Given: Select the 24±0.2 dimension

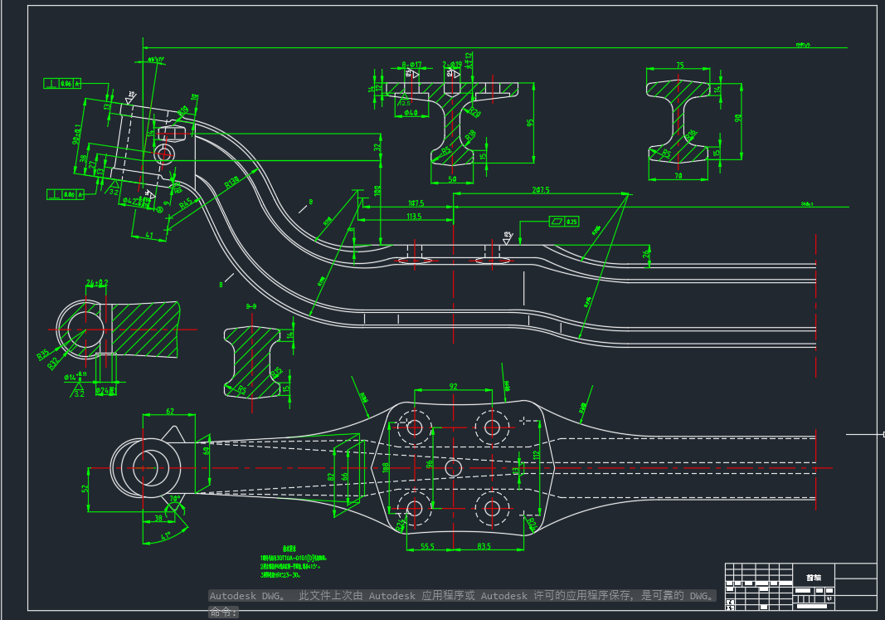Looking at the screenshot, I should pyautogui.click(x=97, y=283).
